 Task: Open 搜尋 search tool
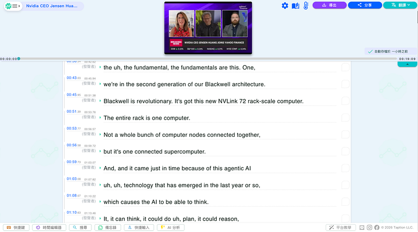[80, 227]
